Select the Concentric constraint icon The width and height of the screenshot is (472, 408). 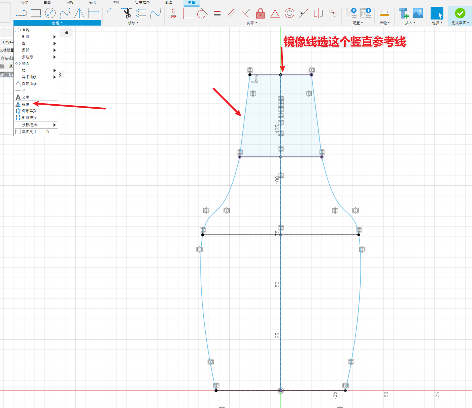coord(289,13)
